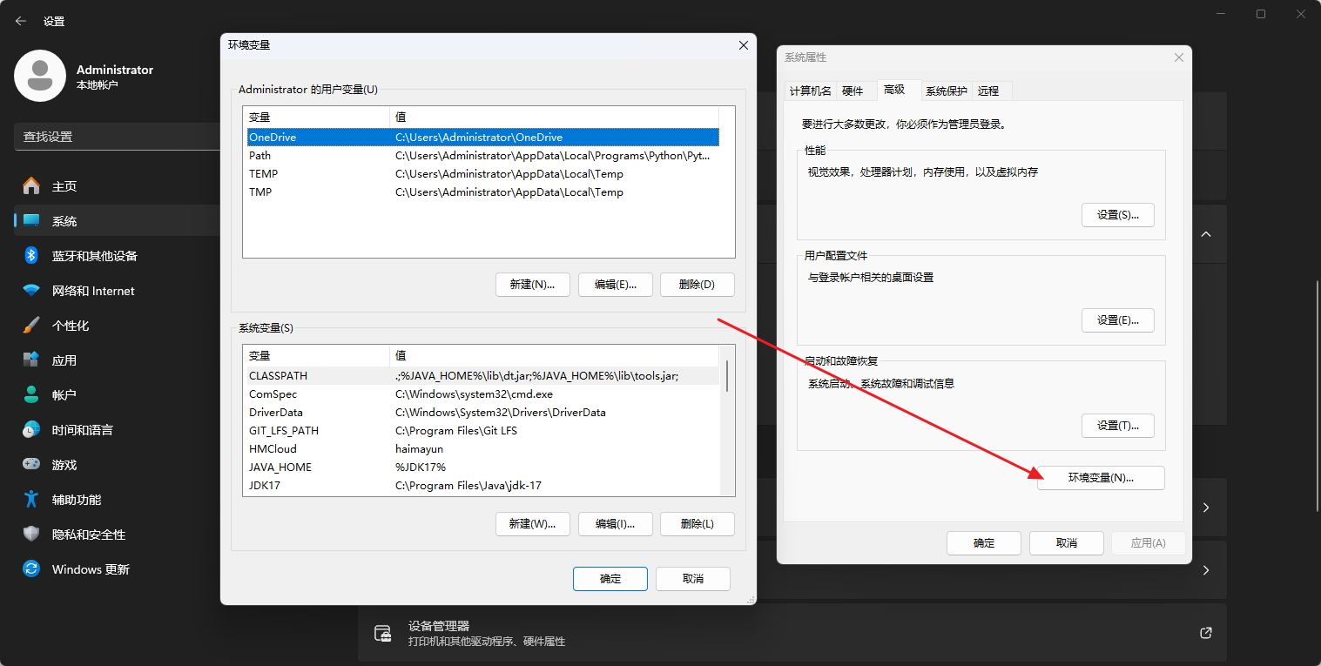
Task: Click Edit (编辑(I)...) for system variables
Action: pos(615,524)
